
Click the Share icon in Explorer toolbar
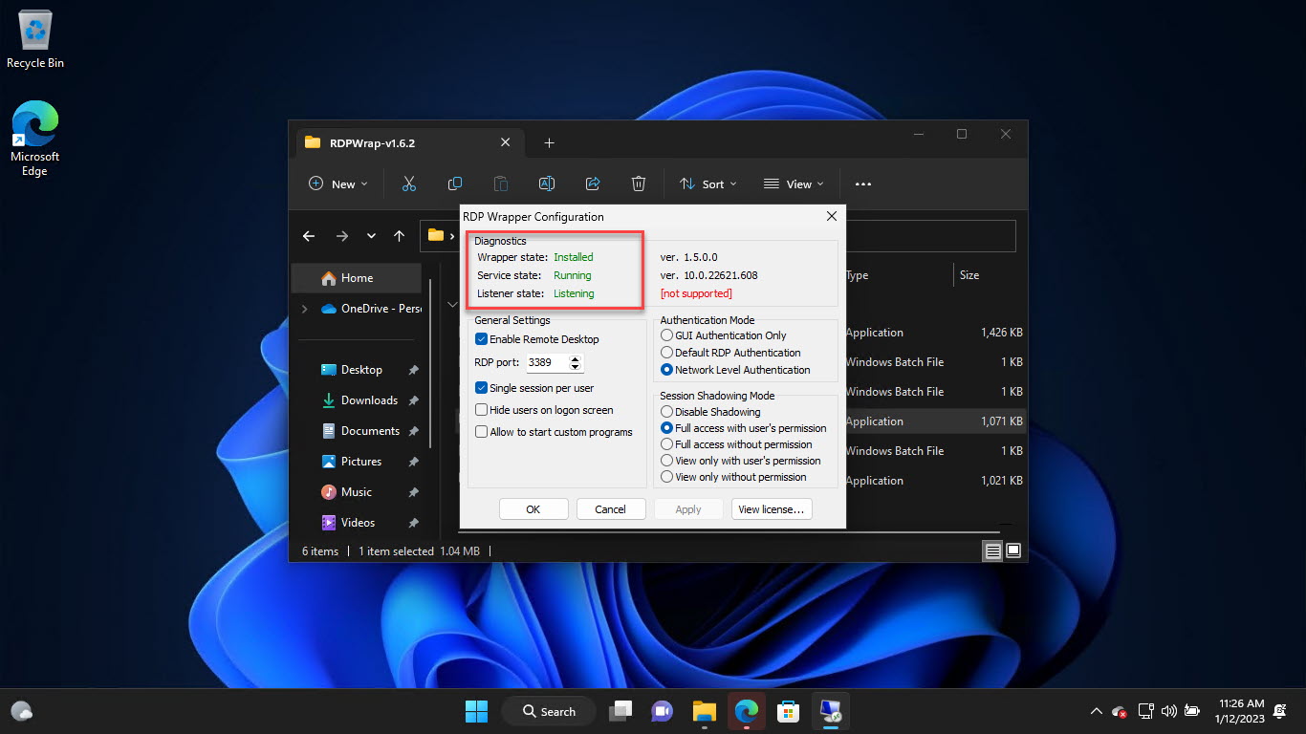click(x=593, y=183)
